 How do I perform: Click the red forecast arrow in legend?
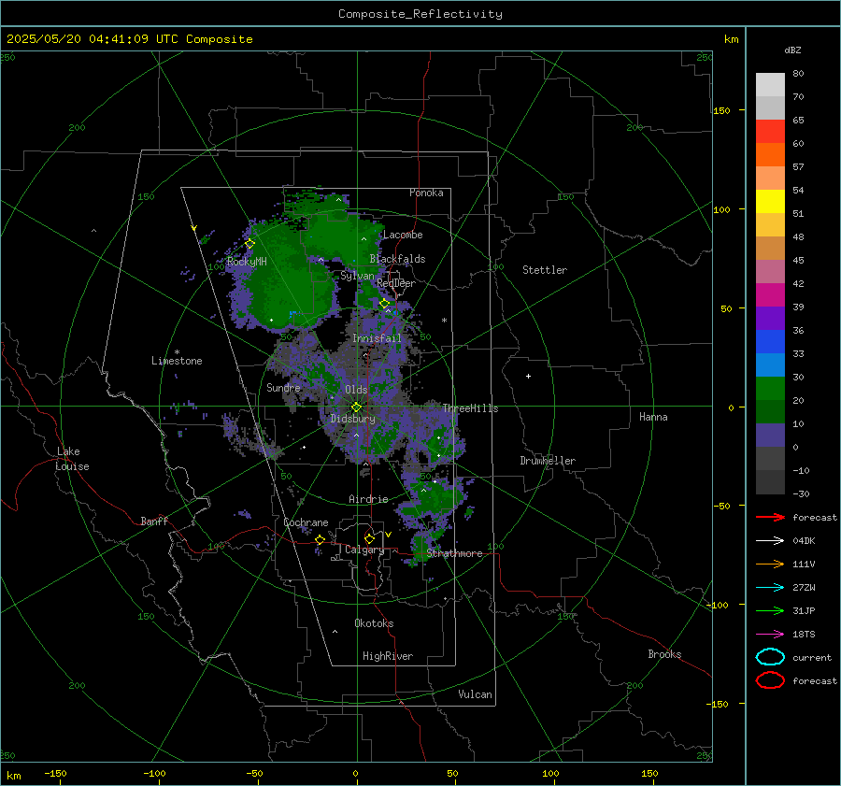pos(770,517)
